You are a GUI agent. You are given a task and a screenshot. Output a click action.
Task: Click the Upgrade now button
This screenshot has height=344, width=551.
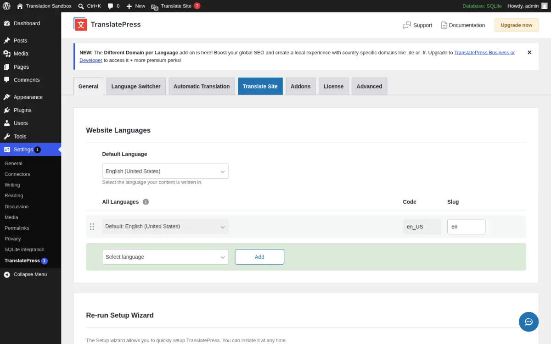pyautogui.click(x=517, y=25)
